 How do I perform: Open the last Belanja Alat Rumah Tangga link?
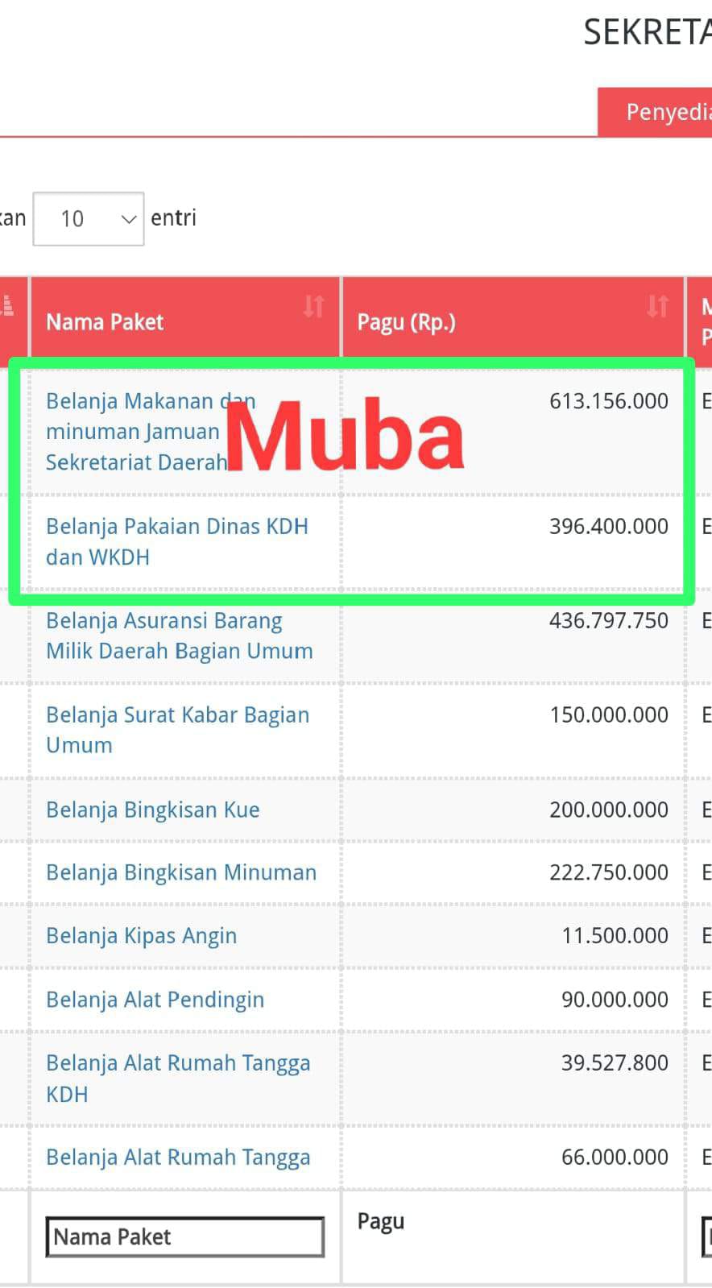click(178, 1158)
